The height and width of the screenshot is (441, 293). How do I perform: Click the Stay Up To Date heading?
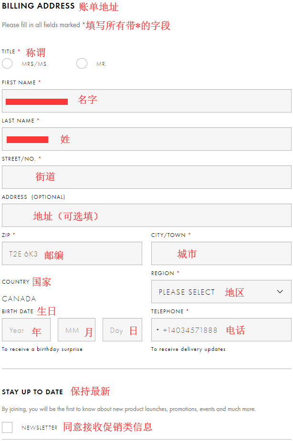pos(32,392)
